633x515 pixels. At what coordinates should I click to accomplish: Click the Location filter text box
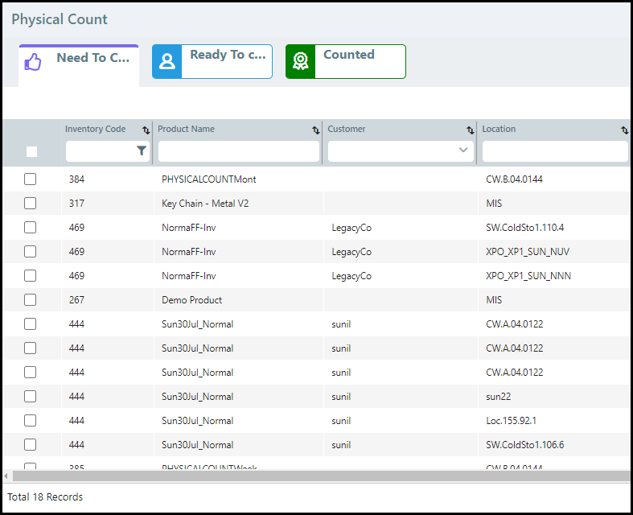[x=554, y=151]
